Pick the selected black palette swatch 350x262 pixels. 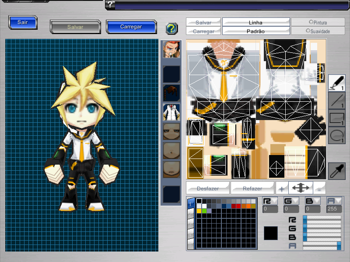[199, 201]
